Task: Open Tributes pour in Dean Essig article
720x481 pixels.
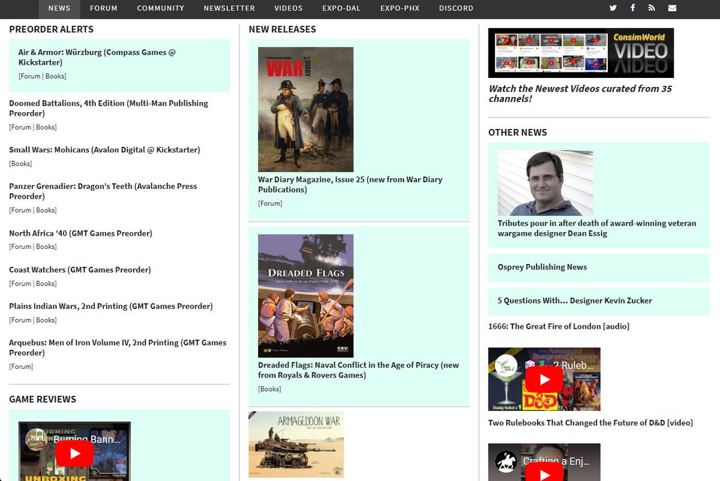Action: tap(597, 229)
